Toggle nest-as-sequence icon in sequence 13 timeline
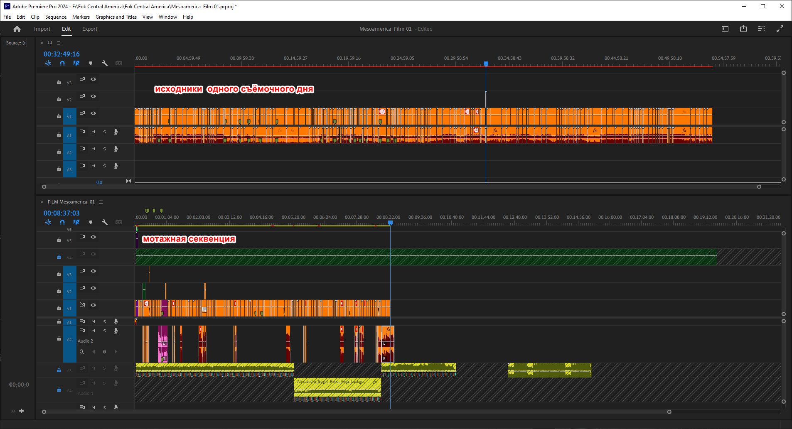 click(x=48, y=63)
